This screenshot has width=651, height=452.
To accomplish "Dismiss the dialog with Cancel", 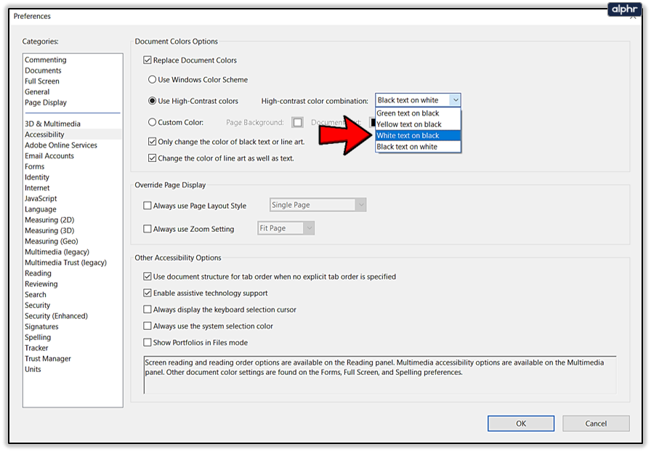I will tap(596, 423).
